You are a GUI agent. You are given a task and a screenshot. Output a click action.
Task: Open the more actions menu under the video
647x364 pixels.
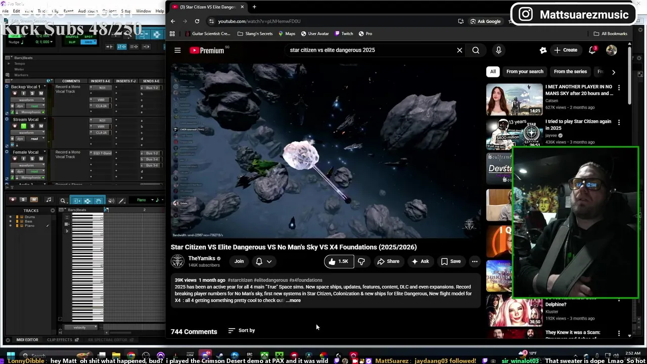click(x=475, y=261)
